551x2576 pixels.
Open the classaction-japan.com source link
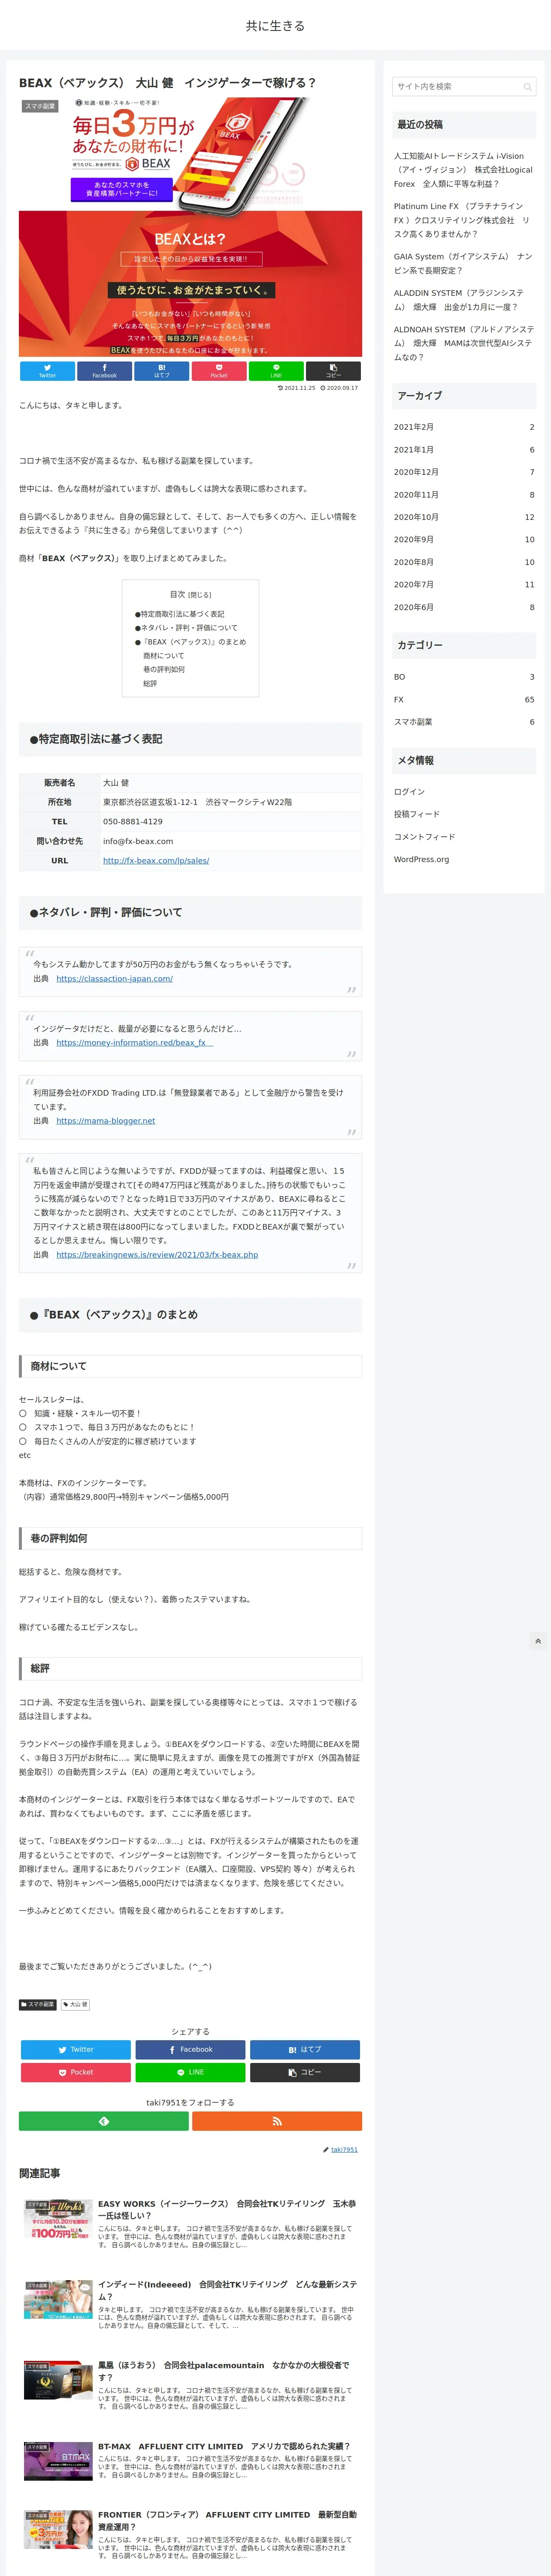[x=114, y=979]
